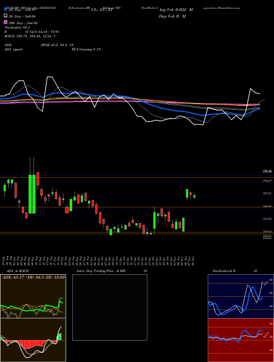This screenshot has width=274, height=362.
Task: Click the 579.47 price axis label
Action: 267,181
